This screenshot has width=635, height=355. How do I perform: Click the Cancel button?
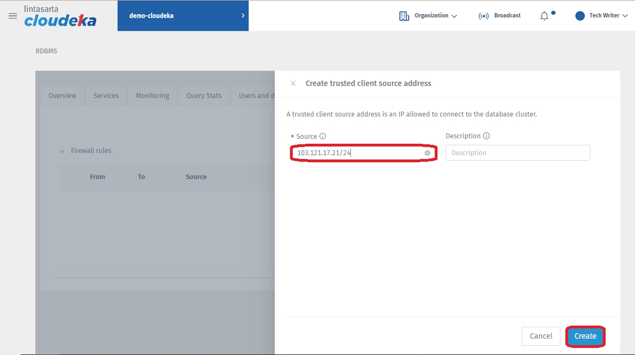tap(541, 336)
